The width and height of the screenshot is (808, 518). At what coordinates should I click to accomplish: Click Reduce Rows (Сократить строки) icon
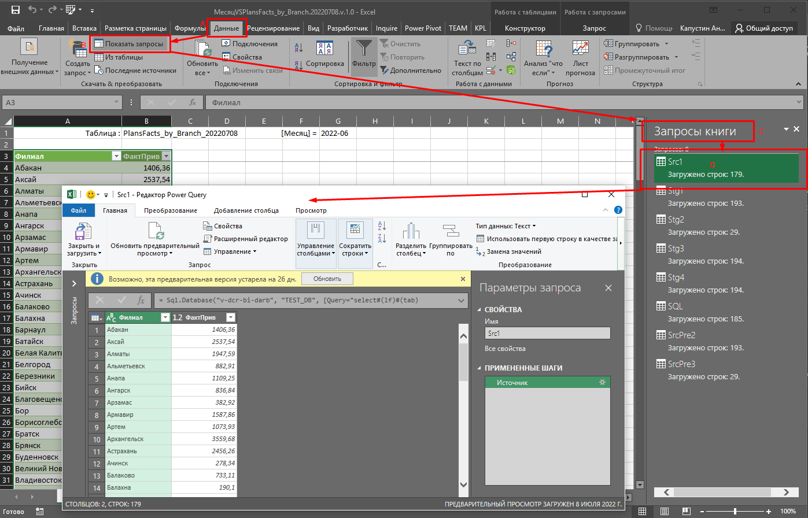[x=355, y=230]
